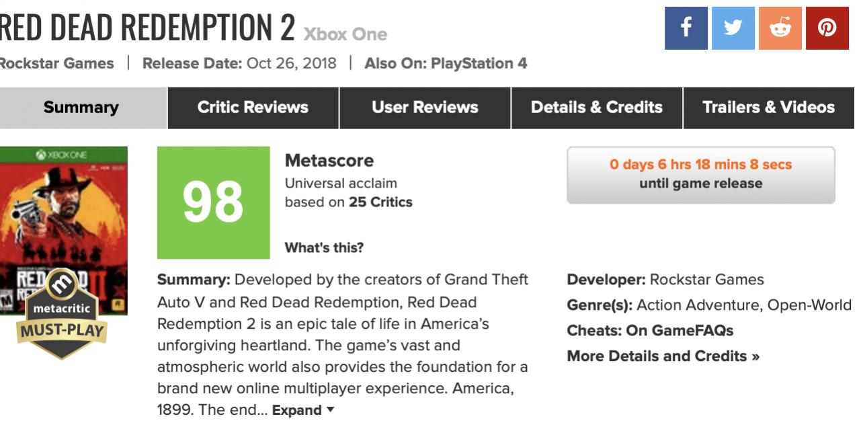Open the "25 Critics" reviews link
This screenshot has width=861, height=435.
click(x=380, y=202)
